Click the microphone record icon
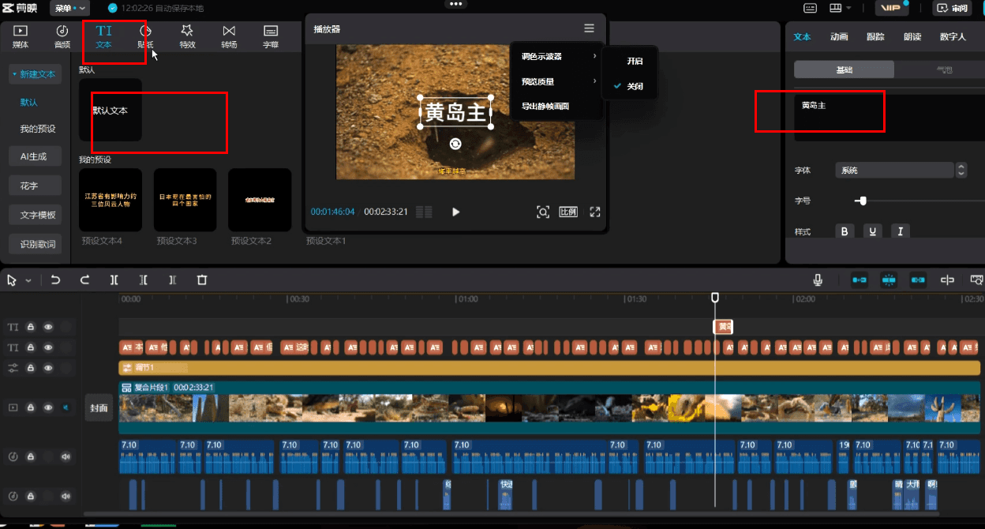Image resolution: width=985 pixels, height=529 pixels. coord(818,280)
